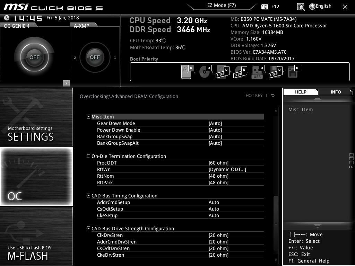Go back with the return arrow icon
This screenshot has height=266, width=355.
pyautogui.click(x=272, y=96)
